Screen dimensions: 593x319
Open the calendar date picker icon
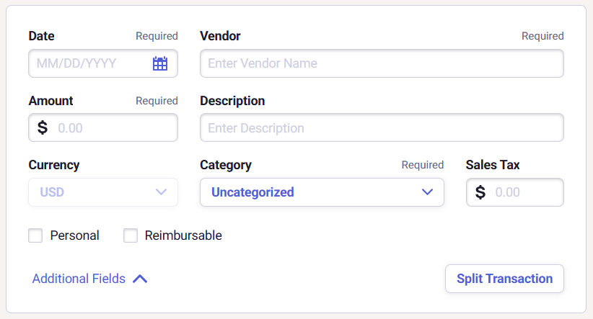(x=160, y=63)
